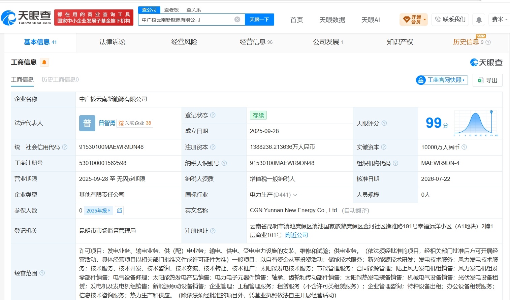Click English name CGN Yunnan New Energy Co., Ltd.
510x300 pixels.
click(x=294, y=210)
